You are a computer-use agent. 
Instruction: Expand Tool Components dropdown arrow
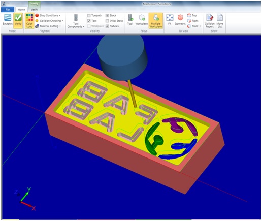(x=83, y=27)
